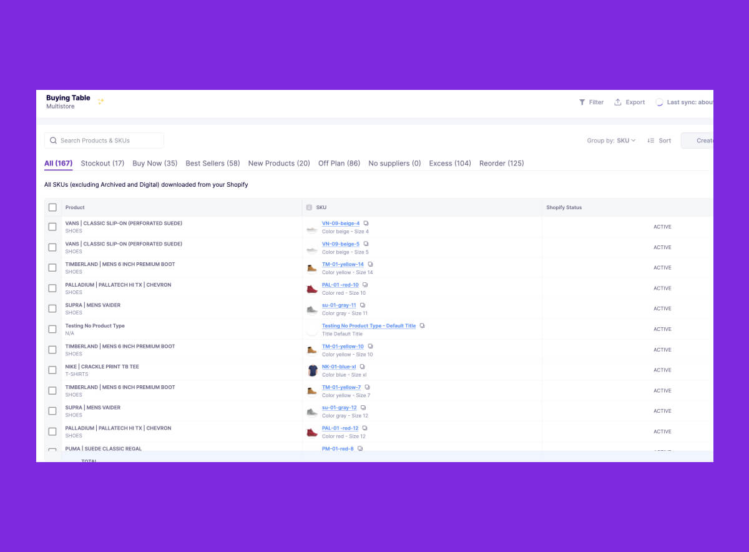
Task: Open the su-01-gray-12 SKU link
Action: tap(340, 408)
